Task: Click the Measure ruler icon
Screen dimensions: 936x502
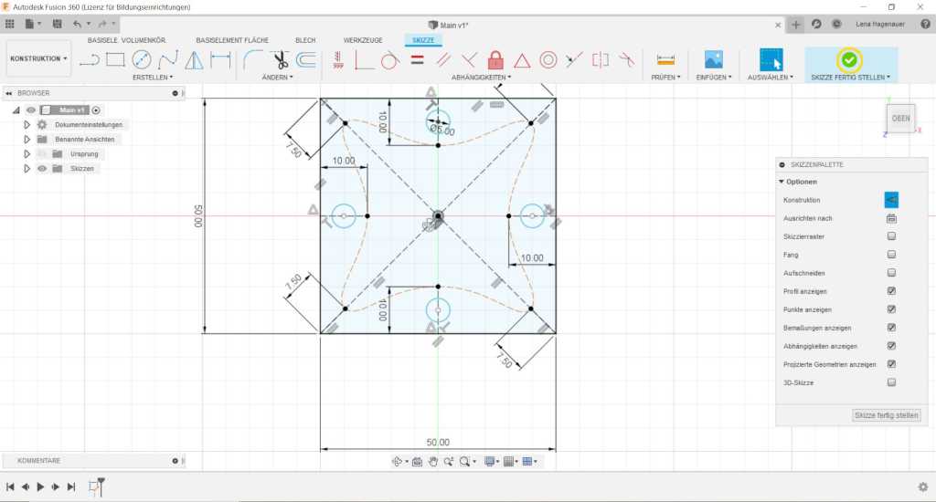Action: click(665, 59)
